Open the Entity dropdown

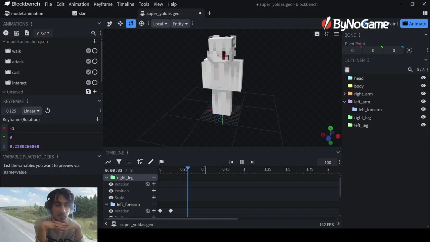(180, 24)
